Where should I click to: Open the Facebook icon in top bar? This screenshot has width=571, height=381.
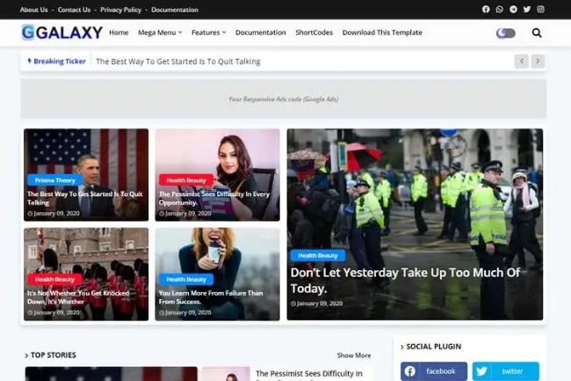coord(486,10)
